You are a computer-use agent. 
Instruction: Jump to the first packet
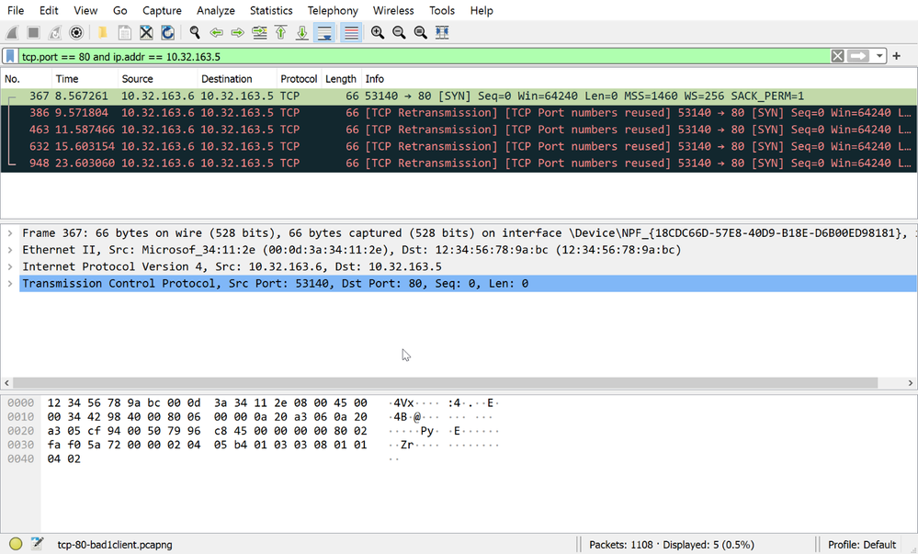(281, 33)
